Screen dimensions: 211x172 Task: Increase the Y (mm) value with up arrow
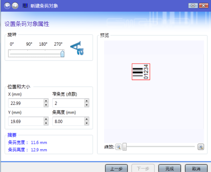(x=46, y=119)
